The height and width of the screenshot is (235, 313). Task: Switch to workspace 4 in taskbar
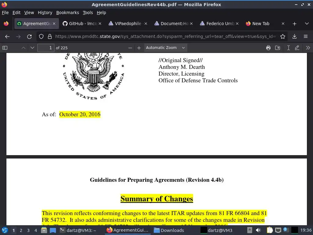coord(36,230)
